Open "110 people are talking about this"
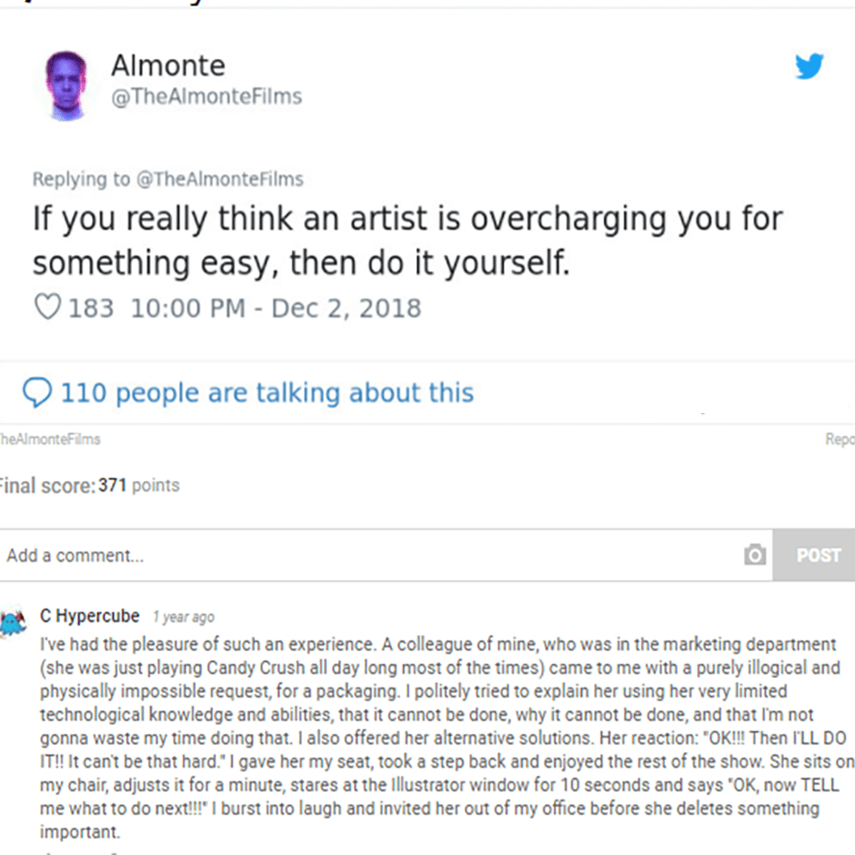Viewport: 855px width, 855px height. point(267,393)
